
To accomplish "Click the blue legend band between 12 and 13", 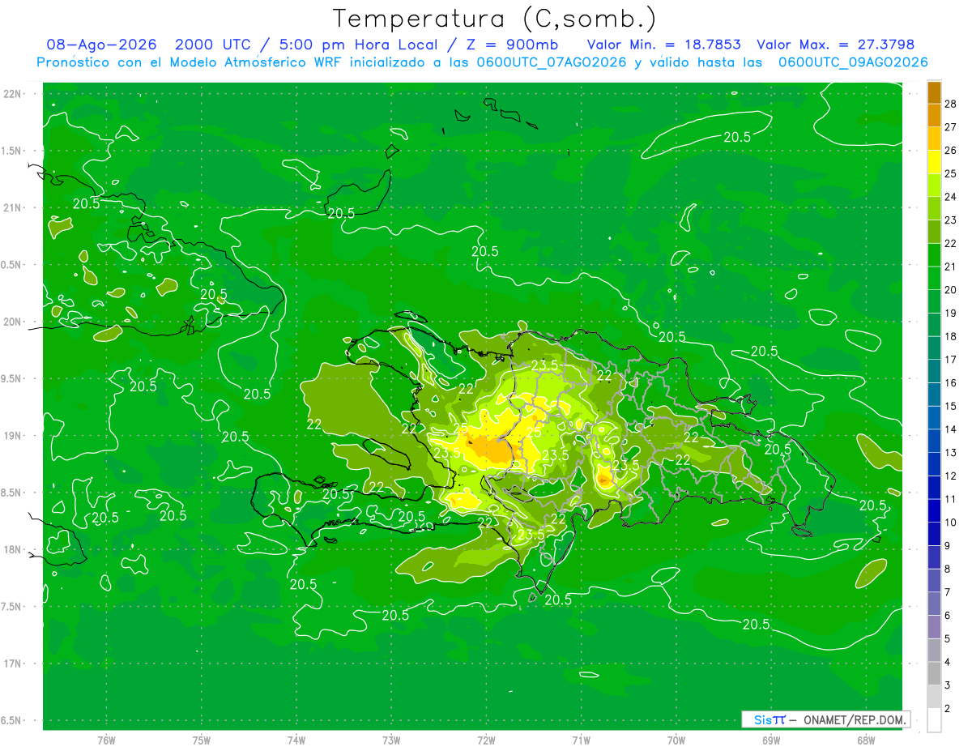I will tap(934, 464).
